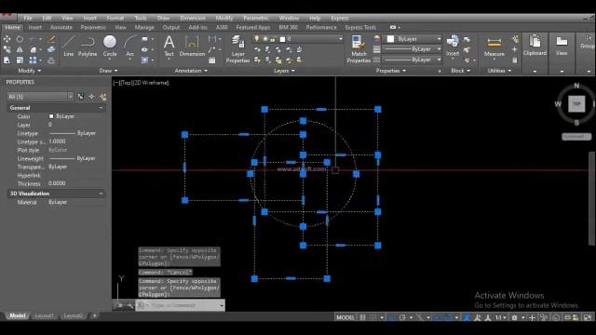Viewport: 596px width, 335px height.
Task: Add a new layout with plus button
Action: [x=95, y=315]
